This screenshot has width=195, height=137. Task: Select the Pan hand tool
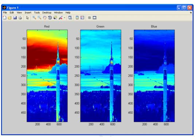(x=44, y=18)
